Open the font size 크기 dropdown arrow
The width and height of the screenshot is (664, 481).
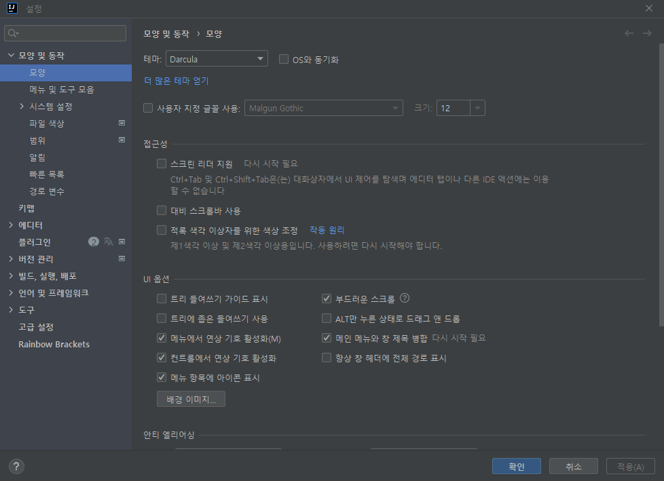point(477,108)
